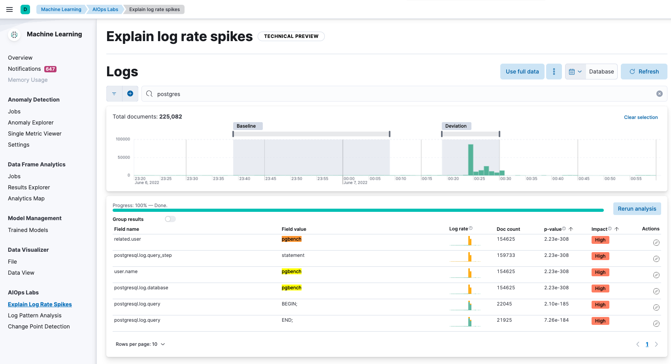Click the Clear selection link
671x364 pixels.
click(641, 117)
